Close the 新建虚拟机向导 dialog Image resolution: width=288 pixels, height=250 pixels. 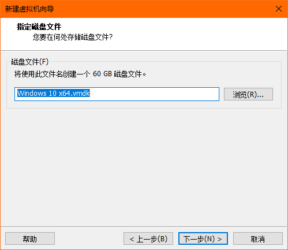pos(279,9)
